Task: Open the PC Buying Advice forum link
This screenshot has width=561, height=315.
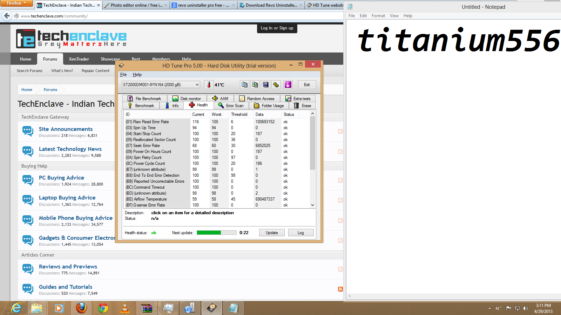Action: click(61, 178)
